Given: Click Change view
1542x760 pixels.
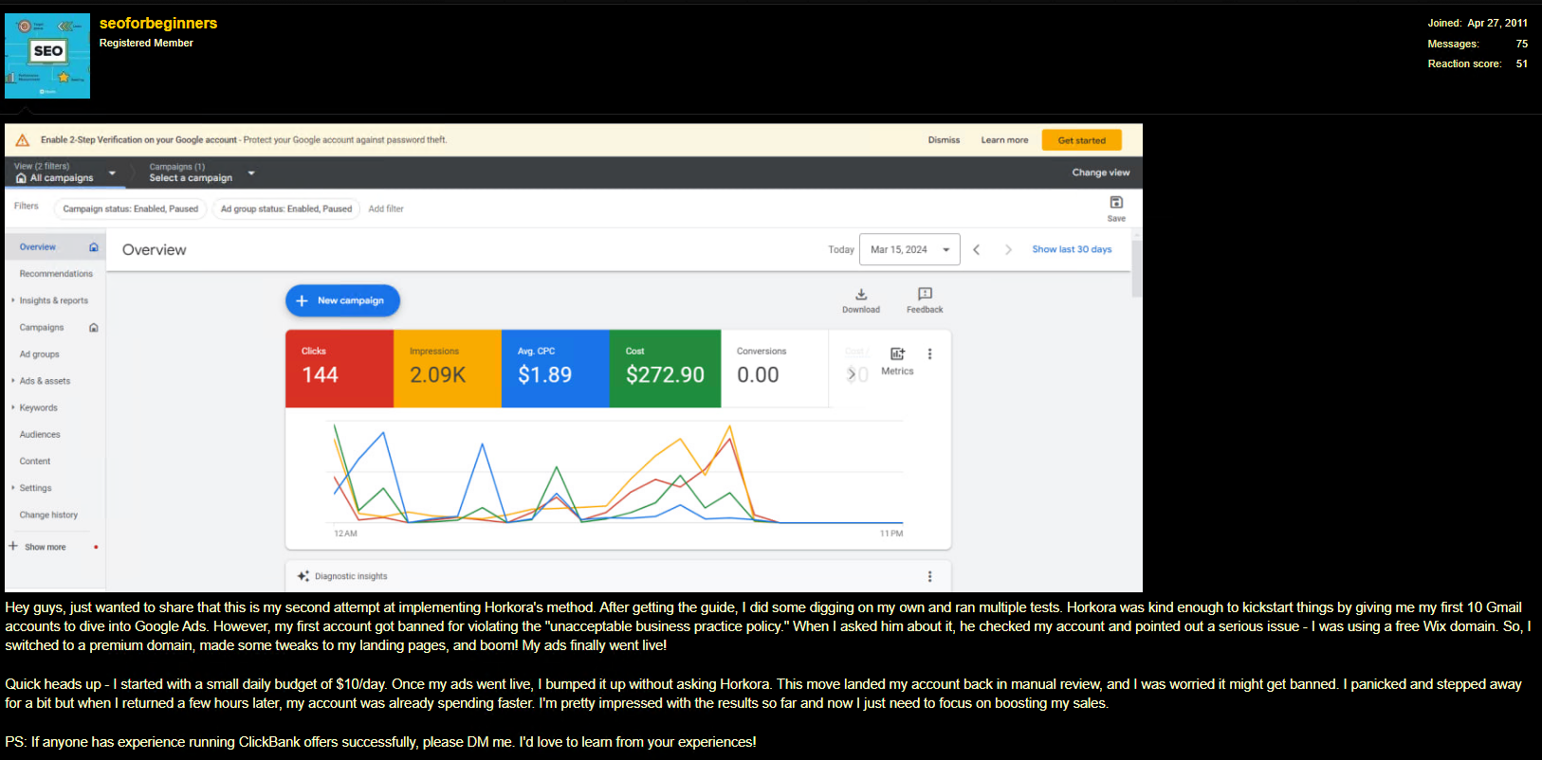Looking at the screenshot, I should click(x=1101, y=172).
